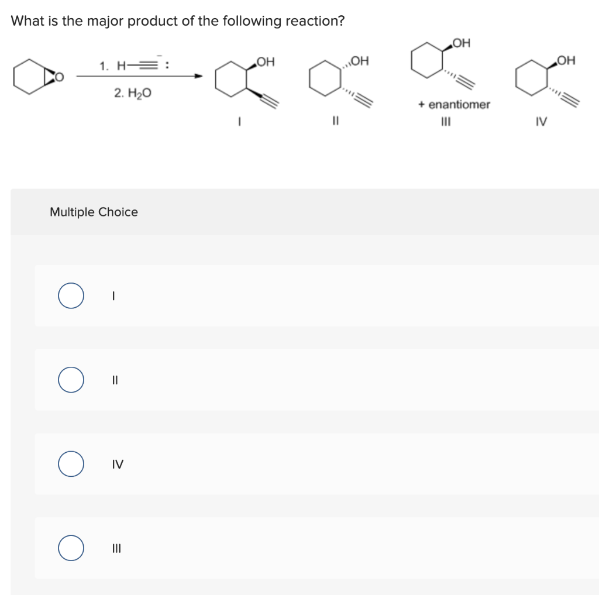
Task: Select the radio button for answer II
Action: [x=71, y=380]
